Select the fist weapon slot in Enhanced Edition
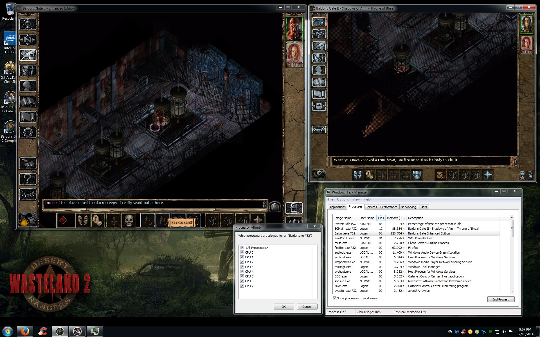Image resolution: width=540 pixels, height=337 pixels. click(98, 220)
